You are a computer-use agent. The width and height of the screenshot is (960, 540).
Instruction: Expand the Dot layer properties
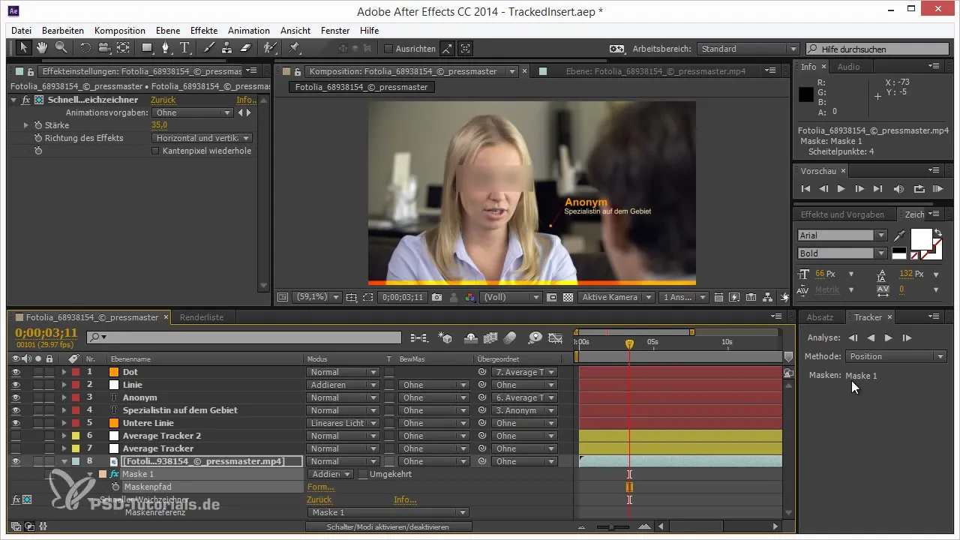click(x=64, y=372)
